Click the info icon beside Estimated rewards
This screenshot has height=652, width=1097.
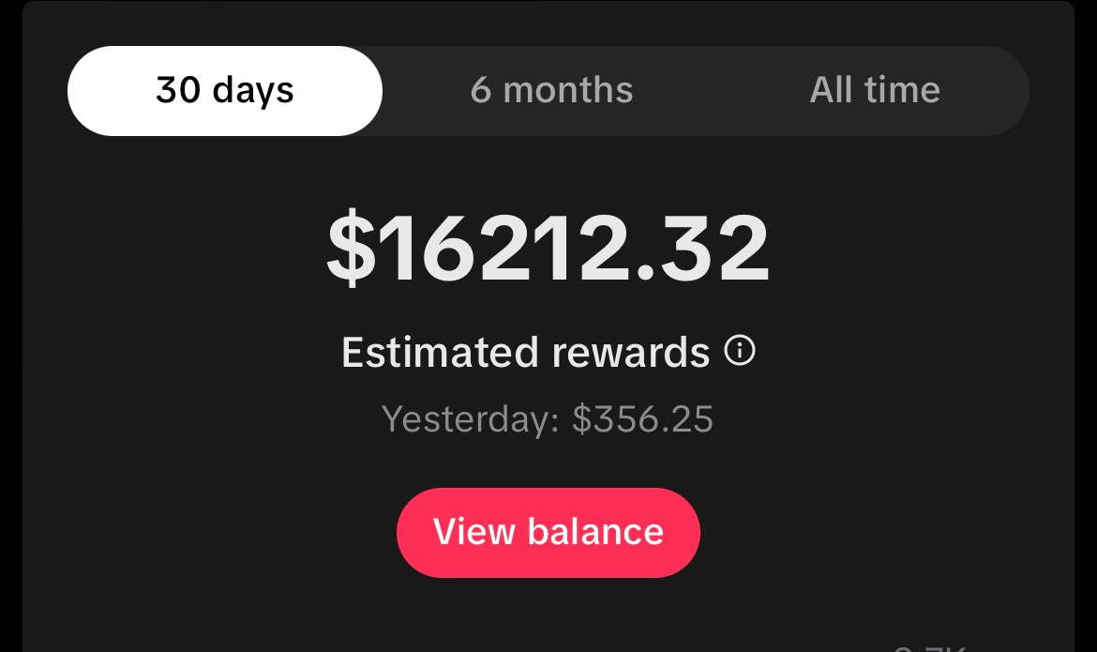(x=742, y=351)
